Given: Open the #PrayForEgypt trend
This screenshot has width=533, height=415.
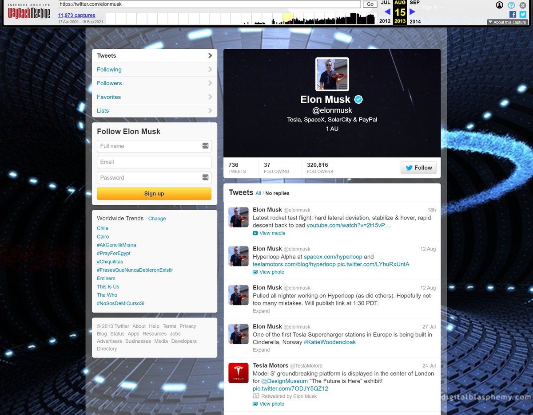Looking at the screenshot, I should coord(114,254).
